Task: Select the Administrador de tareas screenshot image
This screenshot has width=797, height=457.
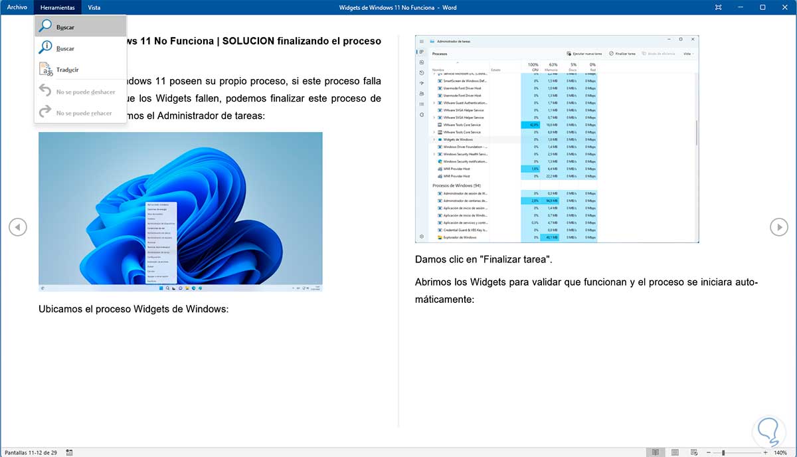Action: 557,139
